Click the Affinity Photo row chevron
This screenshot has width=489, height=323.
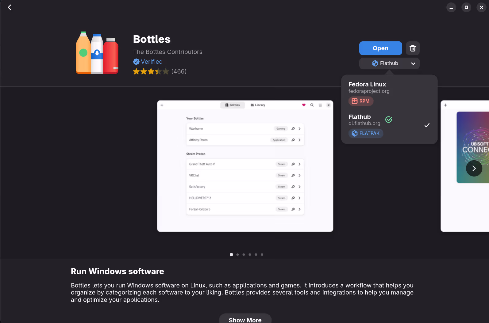(299, 140)
